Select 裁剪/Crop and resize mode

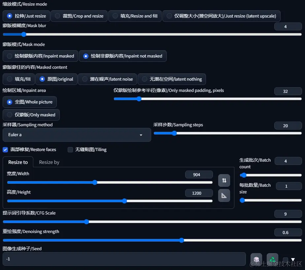pos(79,16)
